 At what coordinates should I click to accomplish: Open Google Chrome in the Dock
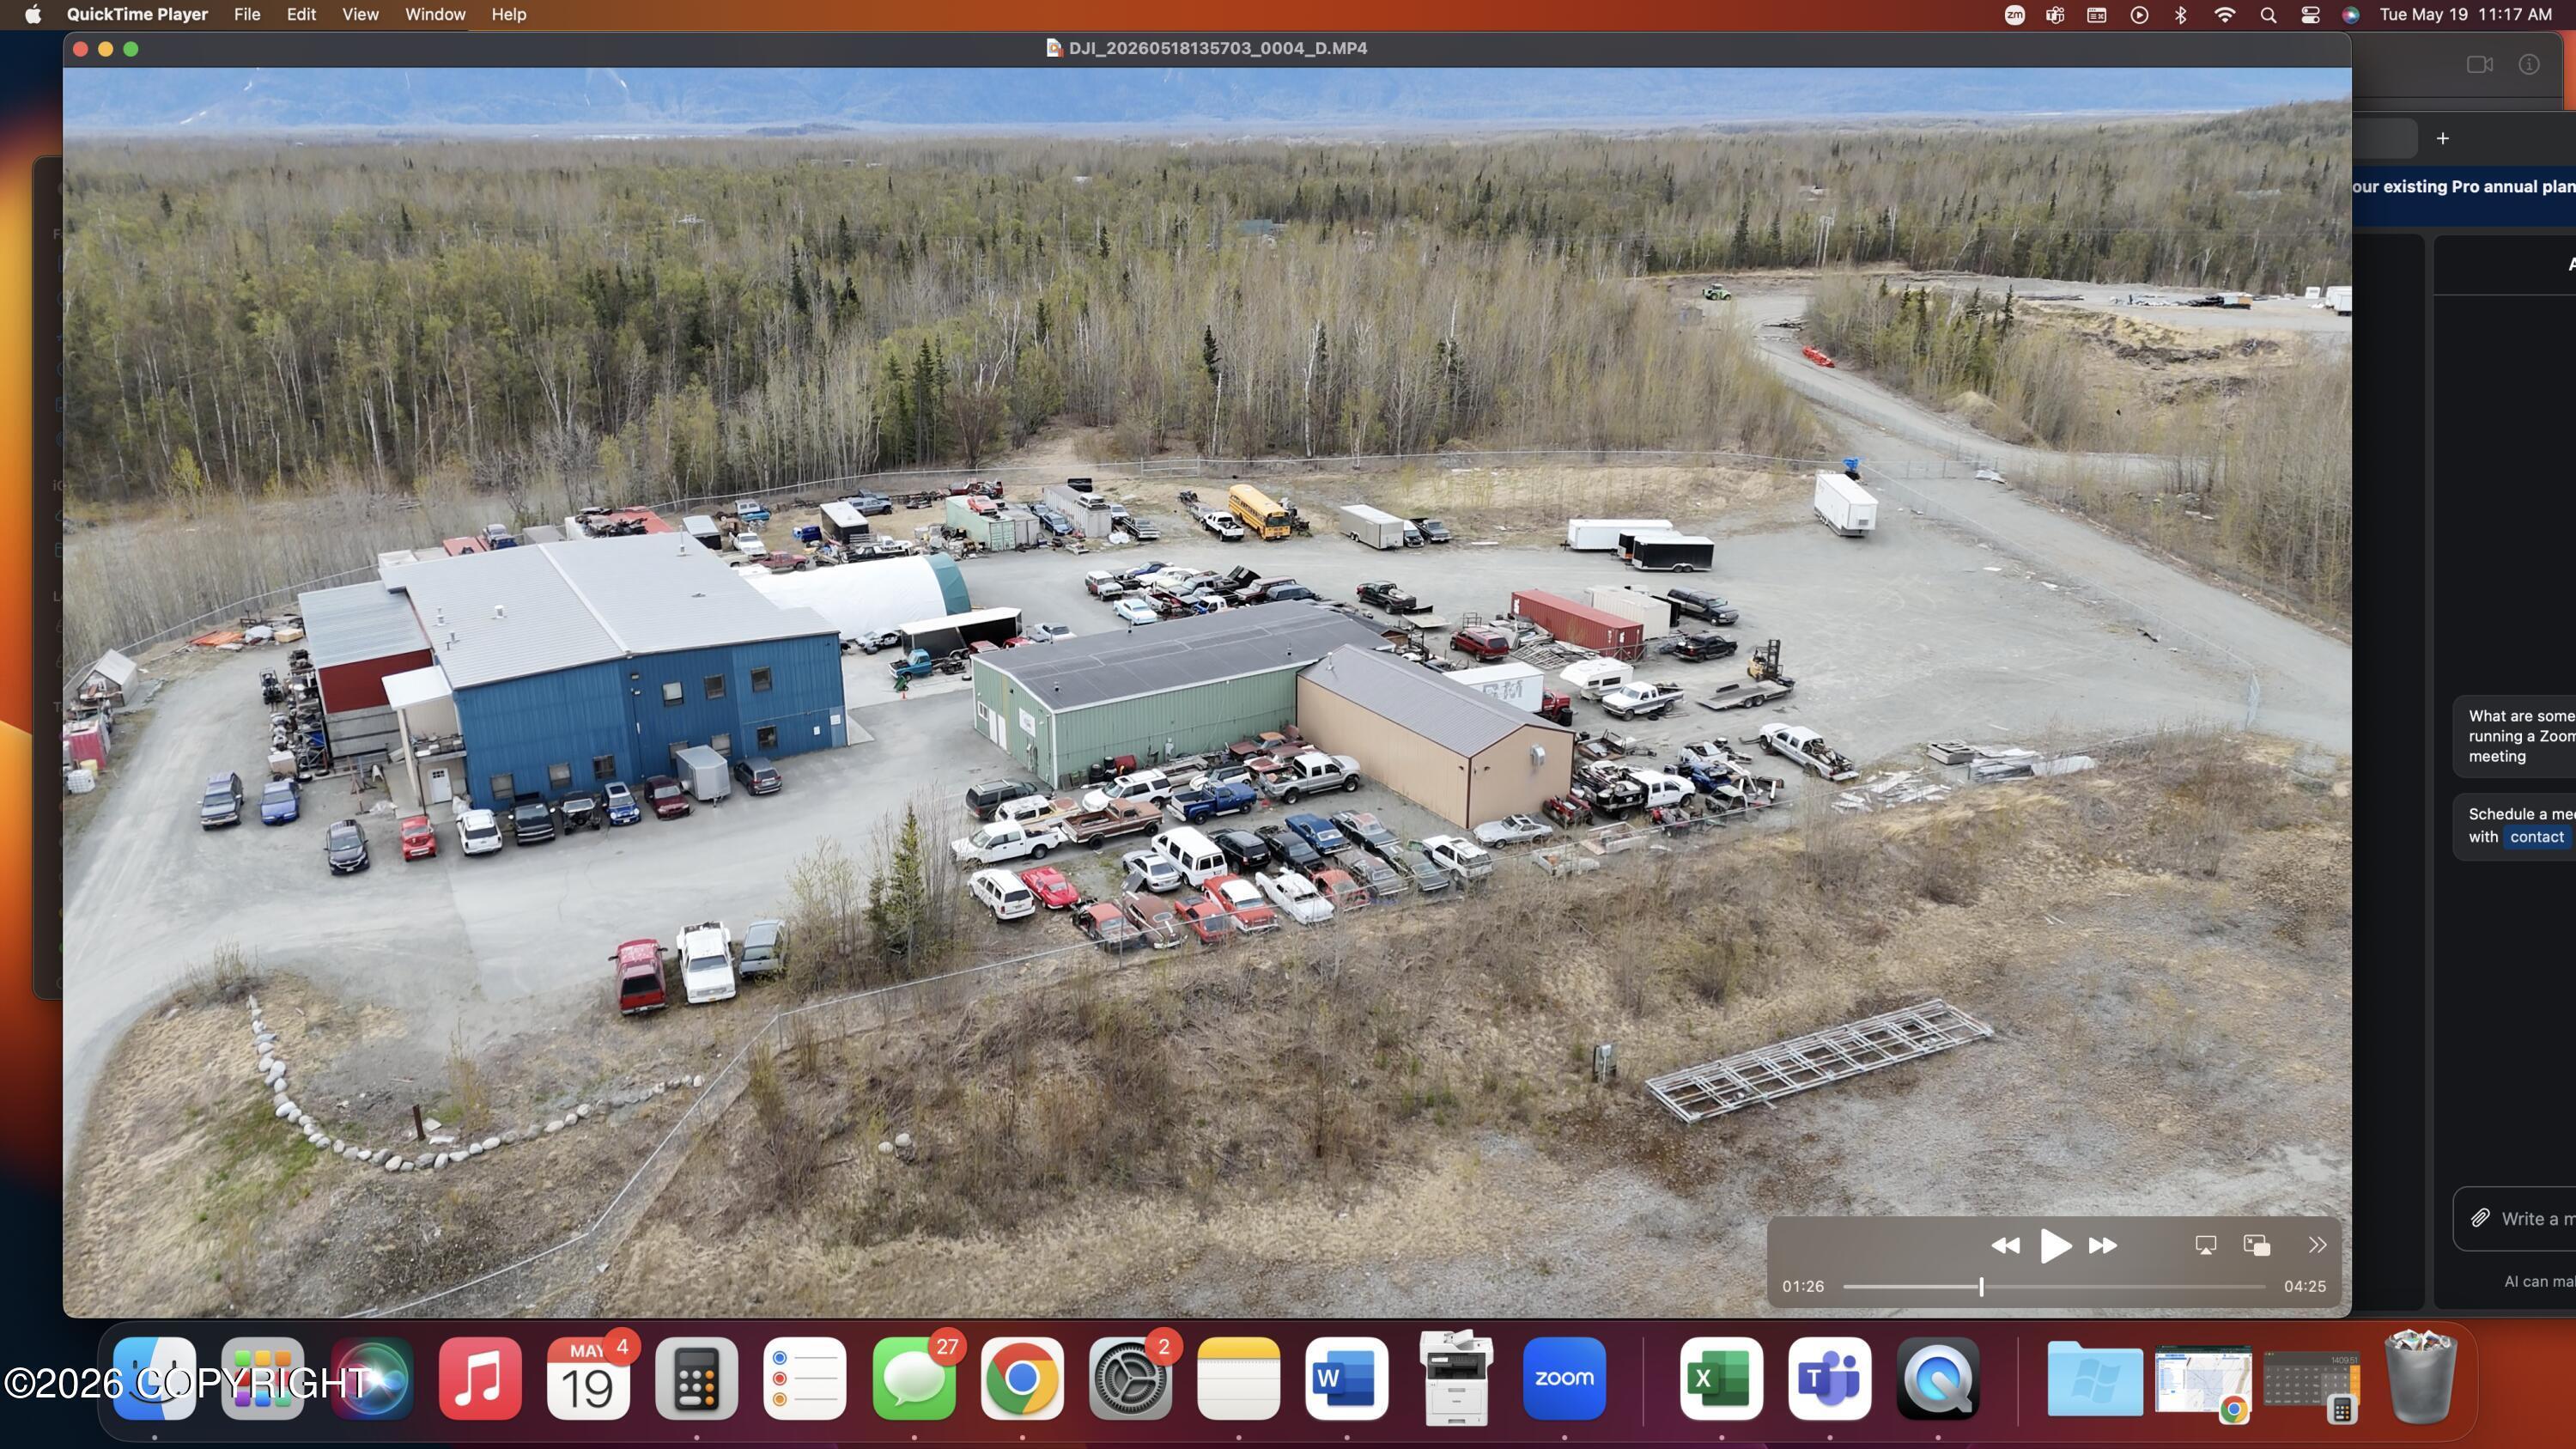point(1022,1378)
